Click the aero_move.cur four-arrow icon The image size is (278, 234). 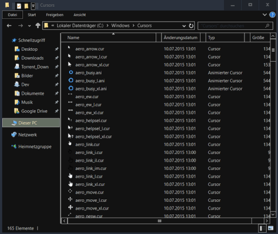pyautogui.click(x=70, y=191)
